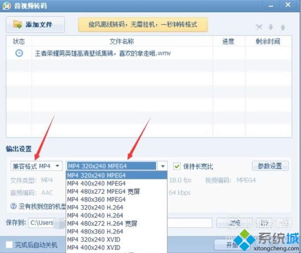Click the 进度 column header
Image resolution: width=301 pixels, height=253 pixels.
[229, 41]
